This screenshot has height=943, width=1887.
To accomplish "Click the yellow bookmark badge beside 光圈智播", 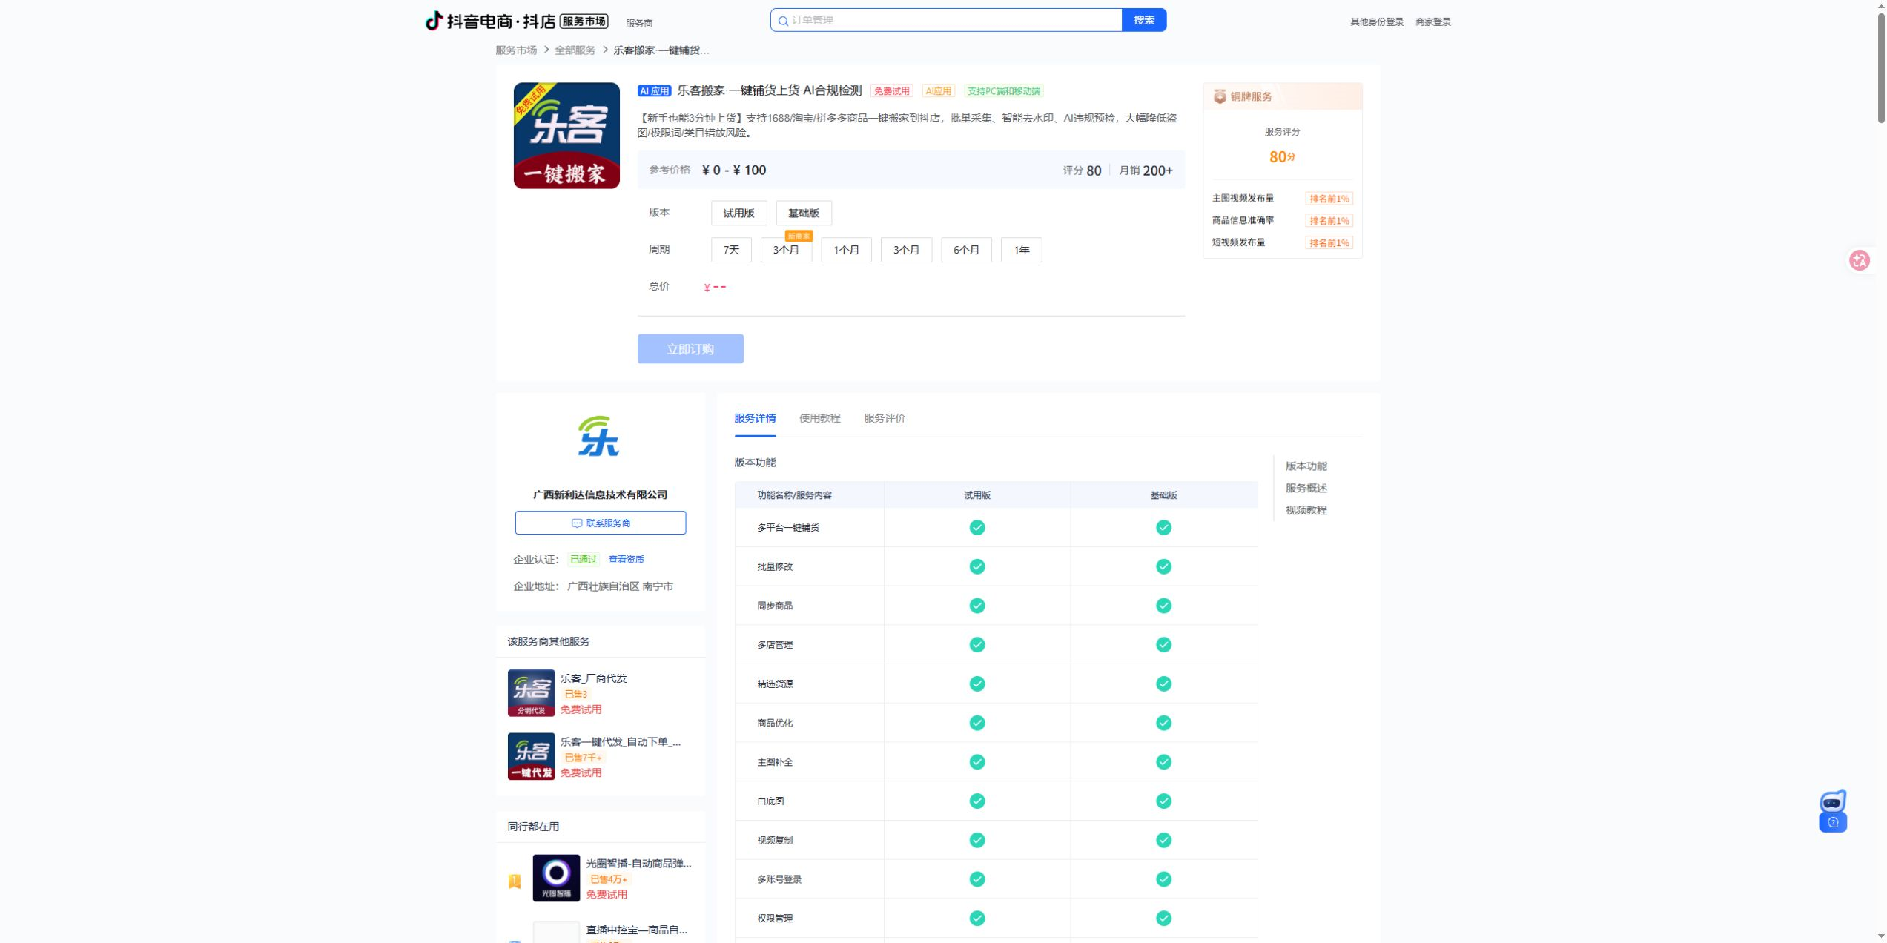I will pos(515,881).
